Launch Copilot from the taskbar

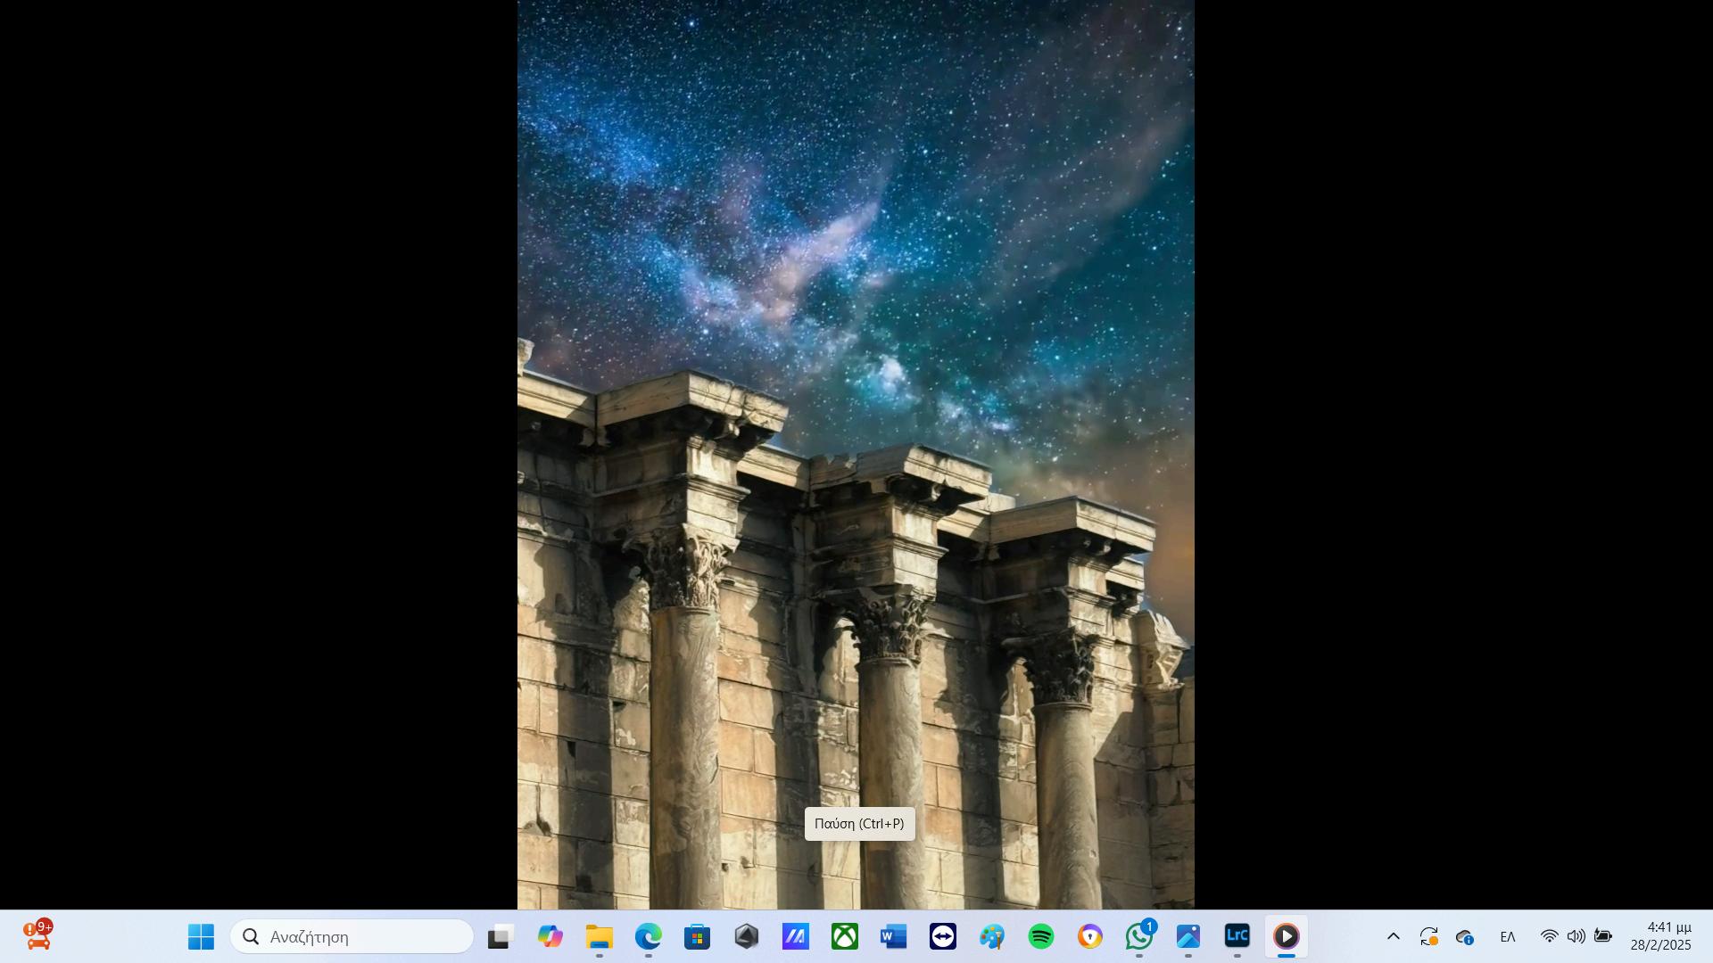point(550,936)
